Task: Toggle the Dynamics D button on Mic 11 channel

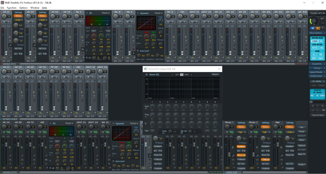Action: point(134,53)
